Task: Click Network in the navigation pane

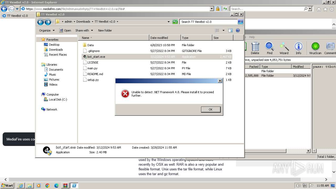Action: [x=52, y=109]
